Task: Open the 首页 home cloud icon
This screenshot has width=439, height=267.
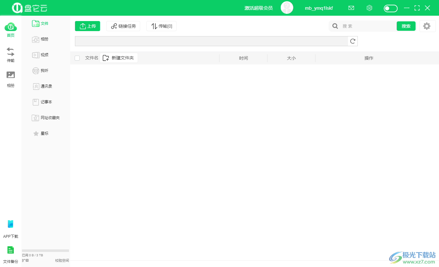Action: 10,27
